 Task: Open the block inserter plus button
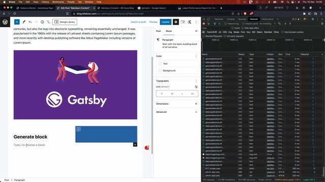click(x=17, y=22)
